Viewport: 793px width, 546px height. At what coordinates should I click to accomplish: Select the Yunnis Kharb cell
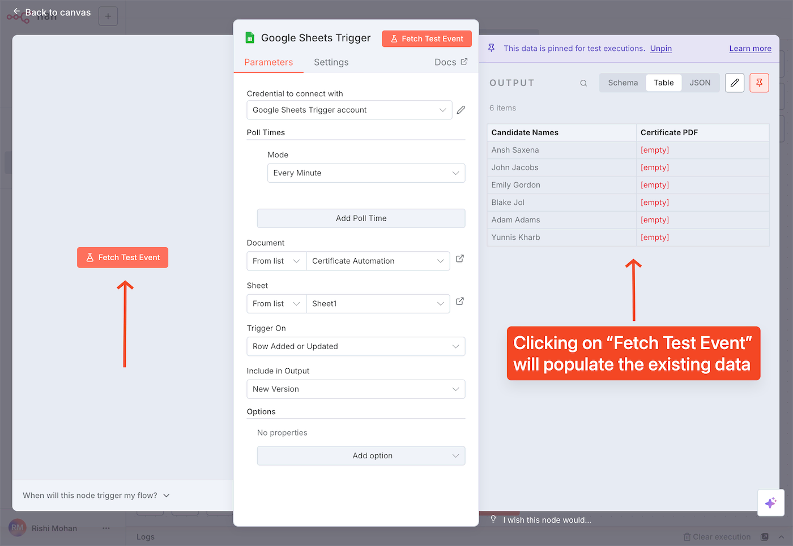click(x=561, y=238)
